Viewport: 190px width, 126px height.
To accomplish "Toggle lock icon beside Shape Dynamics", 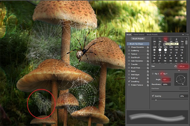I will pyautogui.click(x=148, y=47).
